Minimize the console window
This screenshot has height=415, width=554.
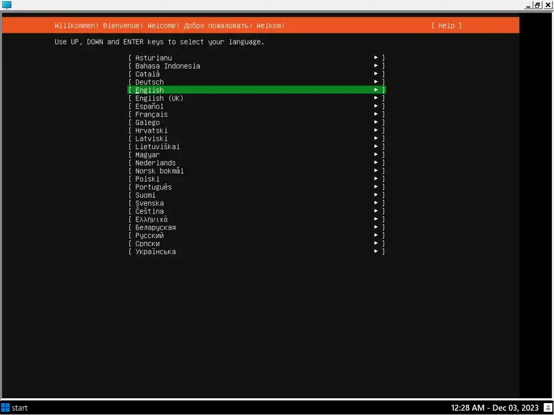pos(529,5)
